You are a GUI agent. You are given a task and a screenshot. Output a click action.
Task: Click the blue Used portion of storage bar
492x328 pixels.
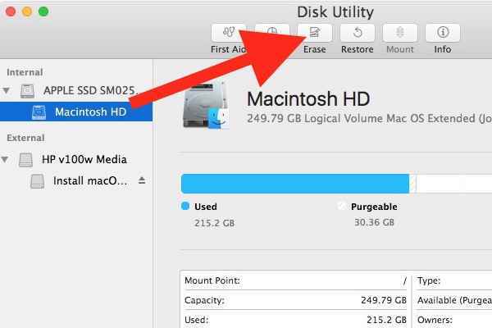[x=294, y=183]
